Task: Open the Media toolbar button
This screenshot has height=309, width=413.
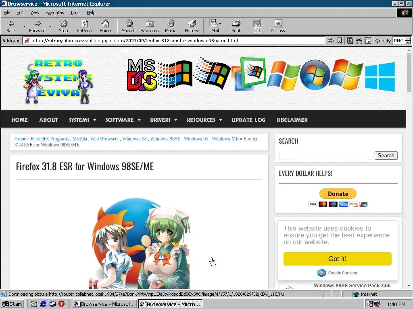Action: 171,26
